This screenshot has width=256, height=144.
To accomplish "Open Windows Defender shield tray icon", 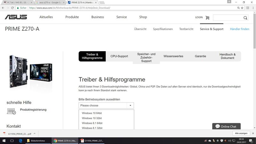I will click(x=221, y=140).
